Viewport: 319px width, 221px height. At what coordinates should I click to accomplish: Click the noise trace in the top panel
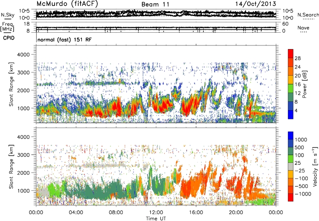coord(156,14)
